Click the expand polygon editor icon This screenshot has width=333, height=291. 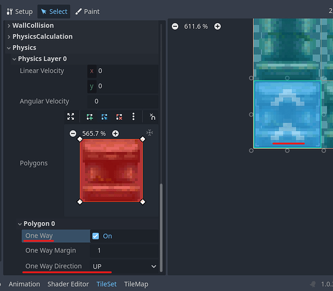(70, 116)
